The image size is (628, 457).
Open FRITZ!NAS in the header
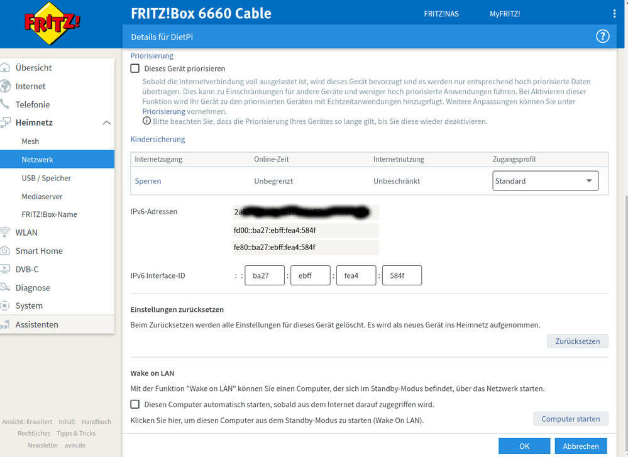(441, 14)
